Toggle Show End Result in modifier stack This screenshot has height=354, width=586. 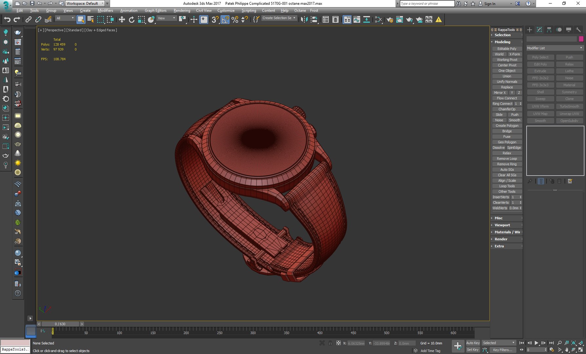pos(541,181)
